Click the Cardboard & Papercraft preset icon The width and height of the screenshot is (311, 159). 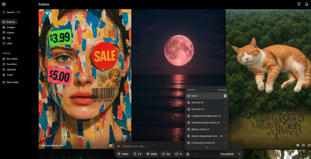[189, 116]
